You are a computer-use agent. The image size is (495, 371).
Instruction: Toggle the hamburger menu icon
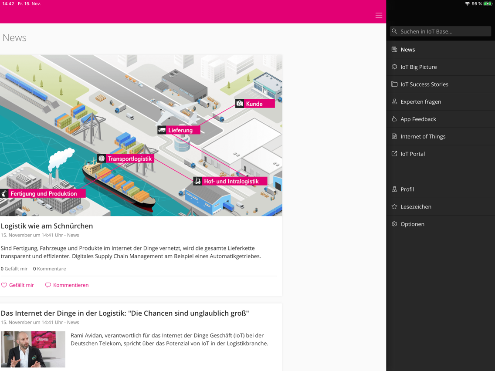point(379,15)
